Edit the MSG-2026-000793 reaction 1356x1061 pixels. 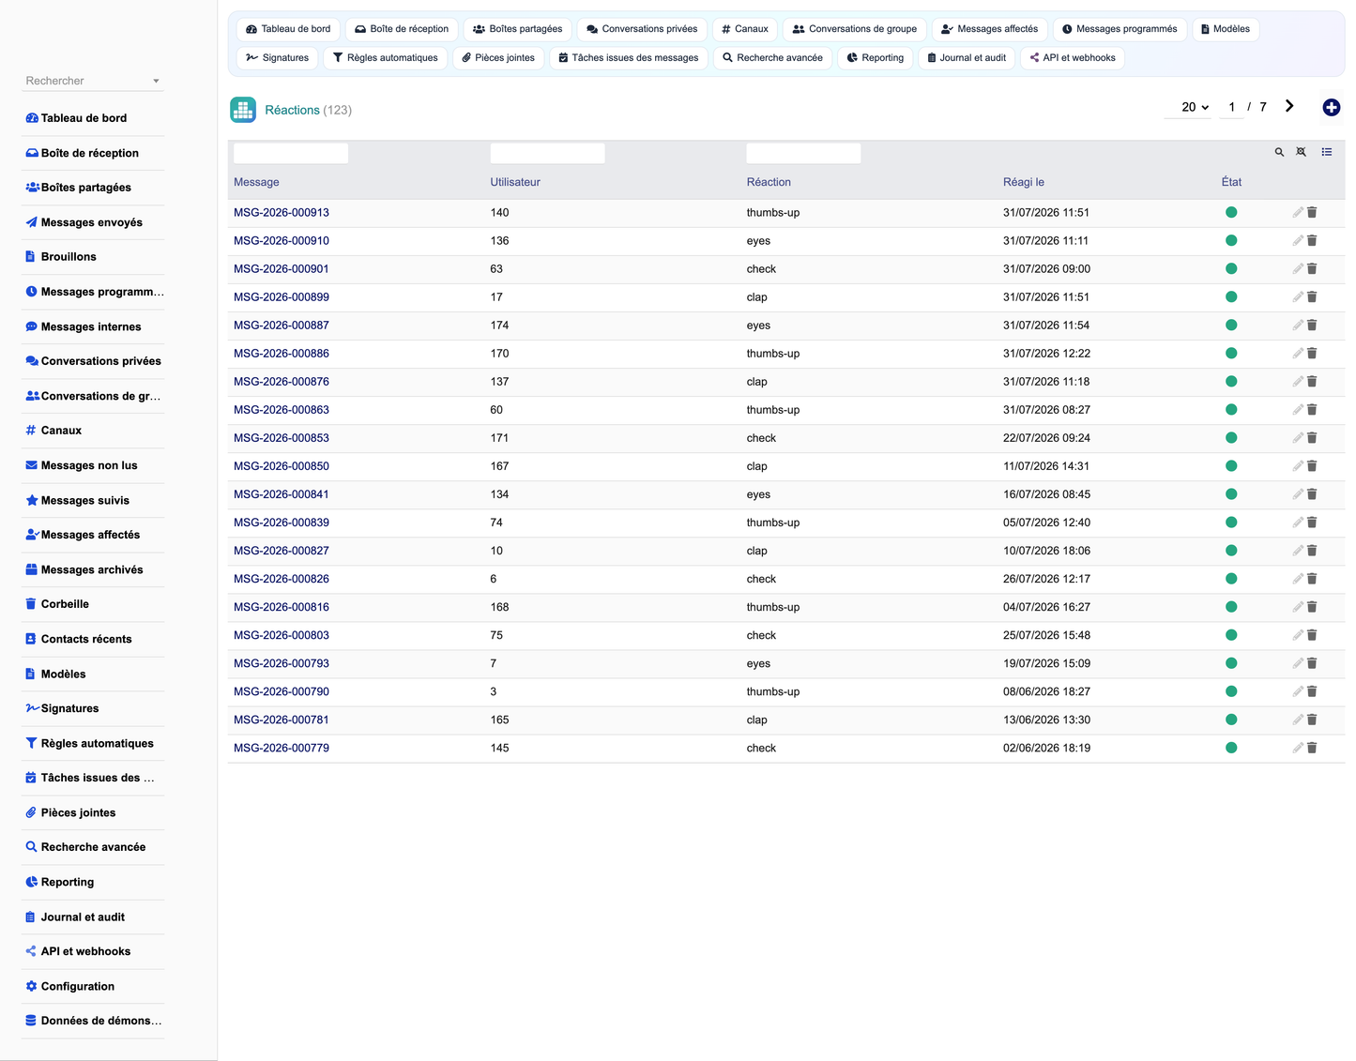[x=1298, y=663]
